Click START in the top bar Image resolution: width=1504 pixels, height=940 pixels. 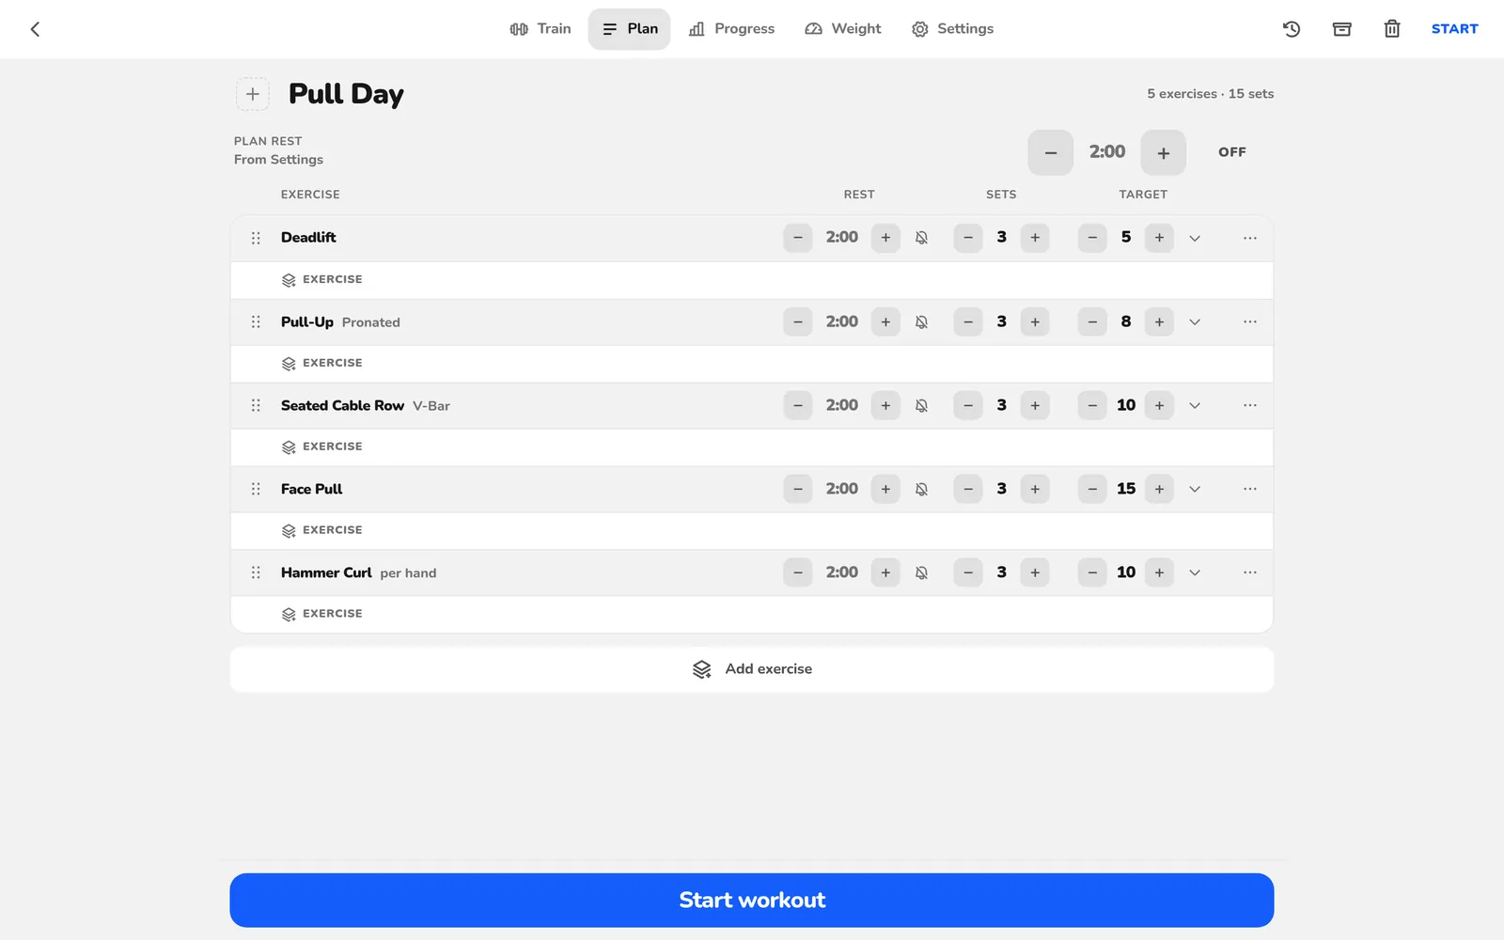point(1454,29)
